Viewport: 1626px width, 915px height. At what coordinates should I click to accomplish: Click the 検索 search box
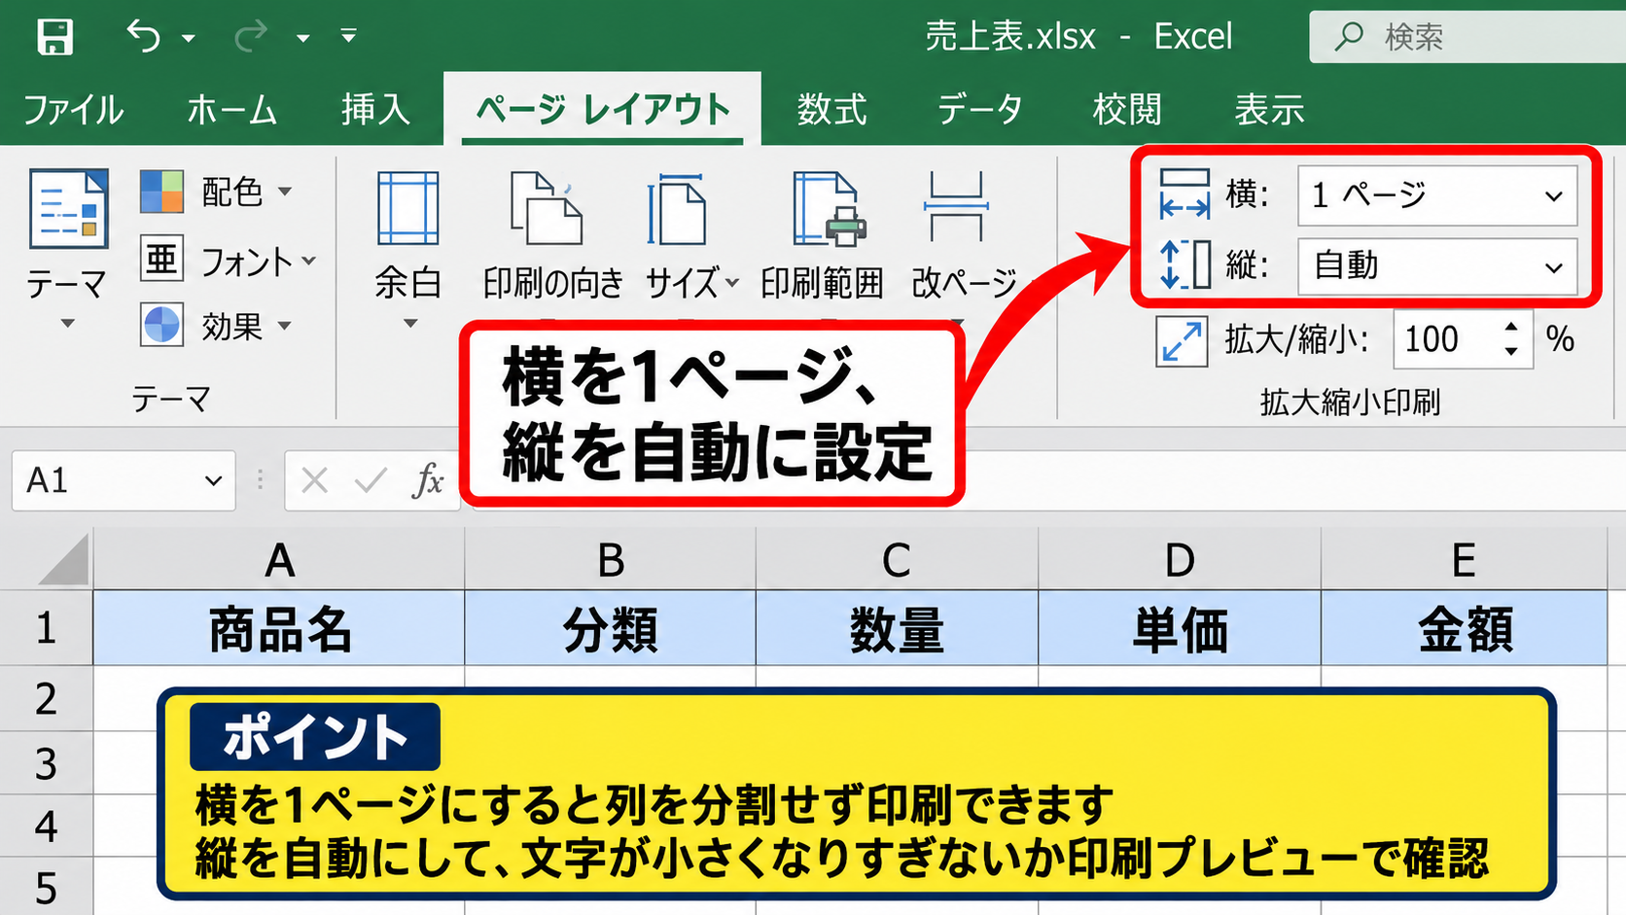click(x=1467, y=37)
